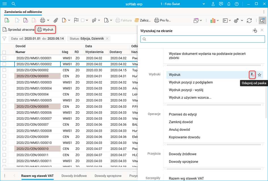The height and width of the screenshot is (181, 268).
Task: Click the refresh icon in toolbar
Action: [x=249, y=20]
